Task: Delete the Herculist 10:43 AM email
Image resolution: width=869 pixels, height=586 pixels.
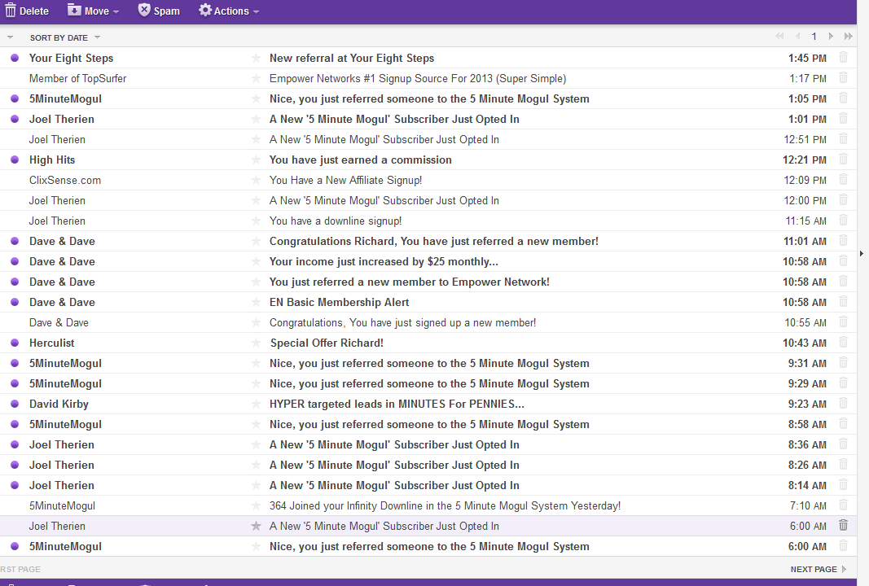Action: pyautogui.click(x=843, y=343)
